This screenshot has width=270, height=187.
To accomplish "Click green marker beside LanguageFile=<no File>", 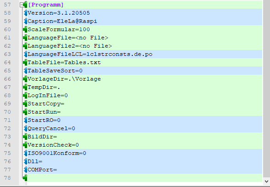I will tap(25, 38).
